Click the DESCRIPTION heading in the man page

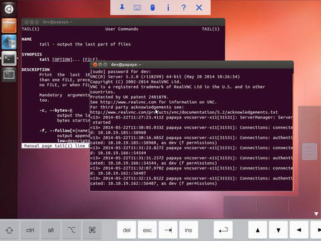point(35,70)
